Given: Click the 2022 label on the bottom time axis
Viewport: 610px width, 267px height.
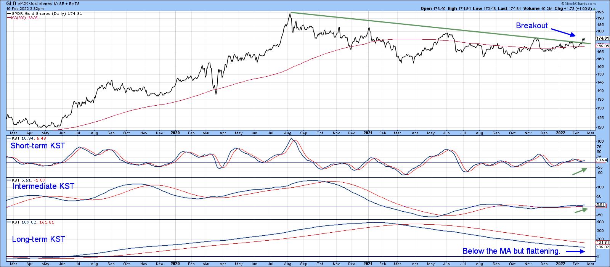Looking at the screenshot, I should pos(561,263).
